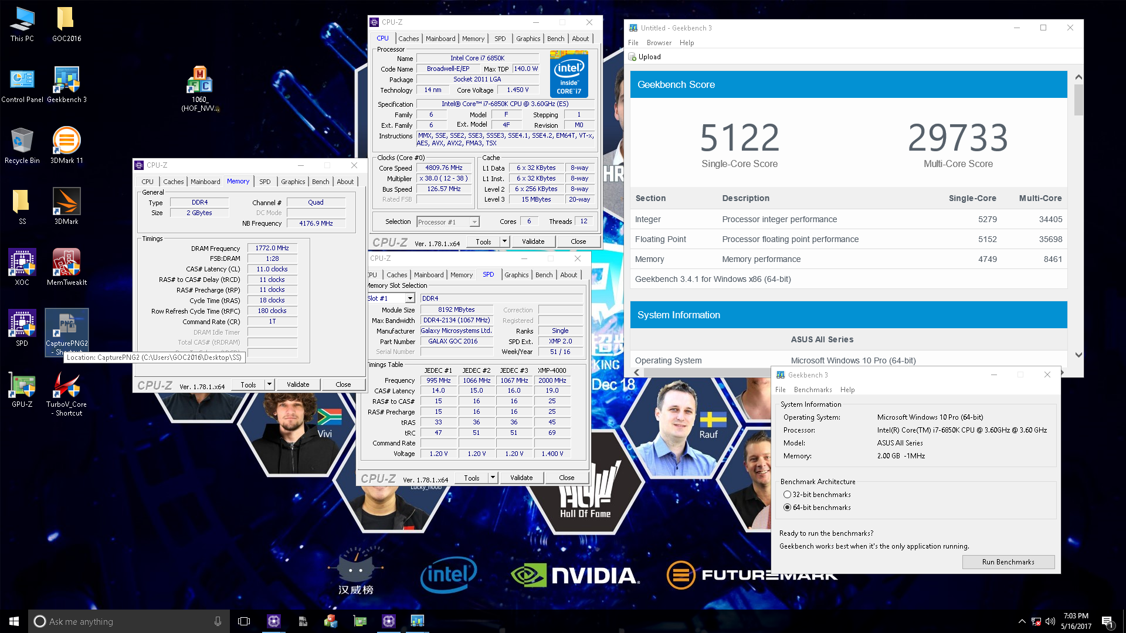Viewport: 1126px width, 633px height.
Task: Open SPD tab in Memory CPU-Z window
Action: [264, 182]
